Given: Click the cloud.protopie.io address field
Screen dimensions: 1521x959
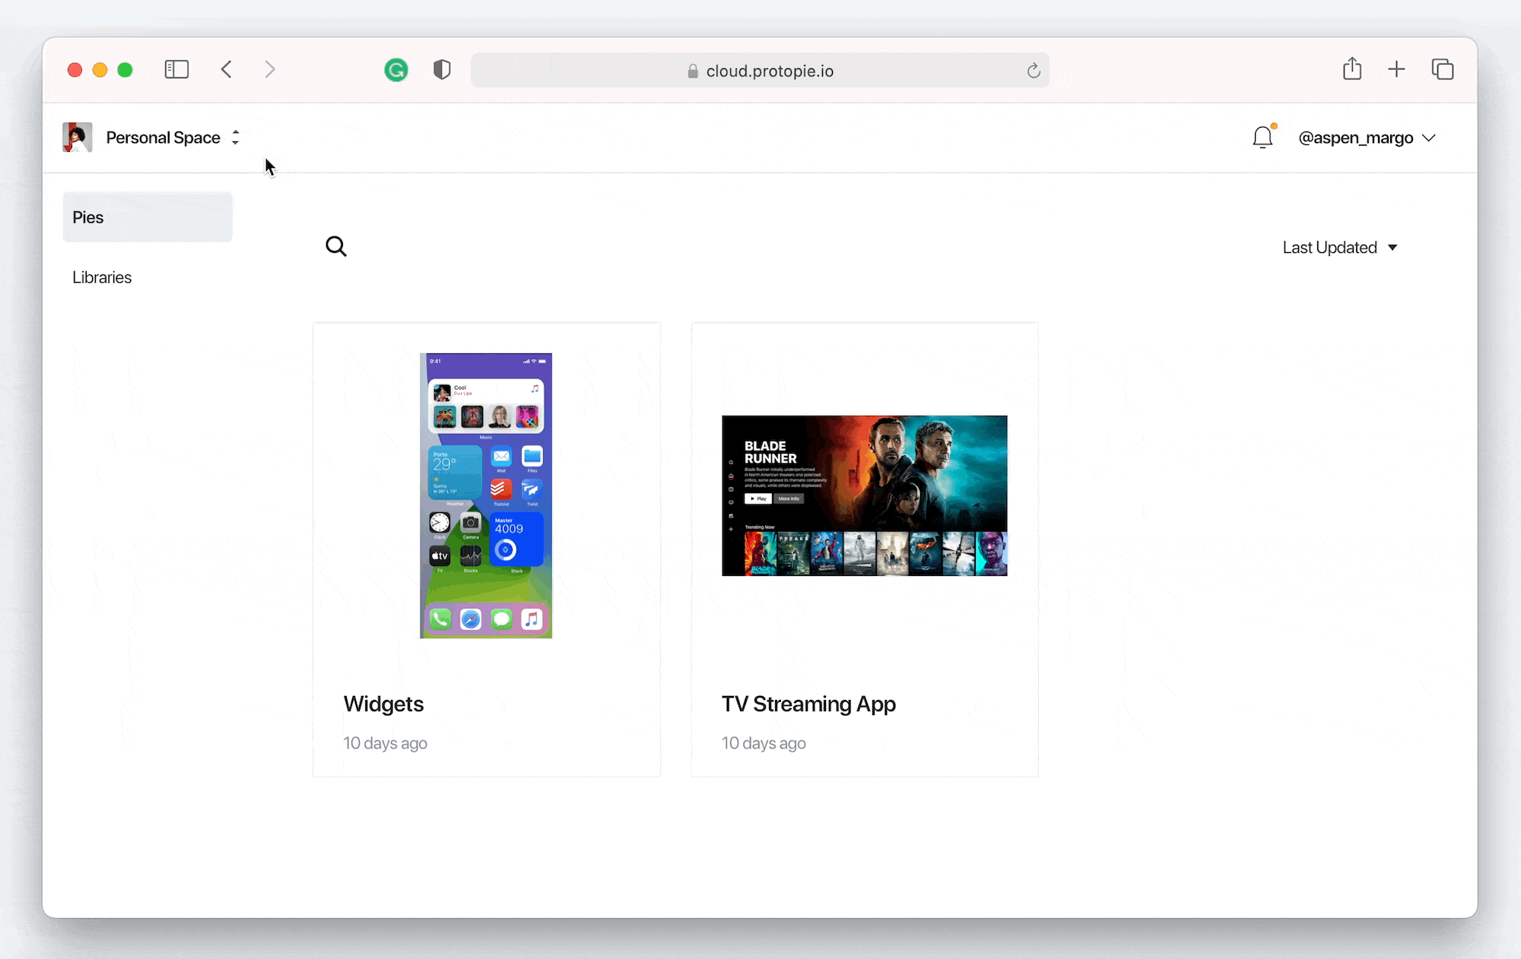Looking at the screenshot, I should (760, 71).
